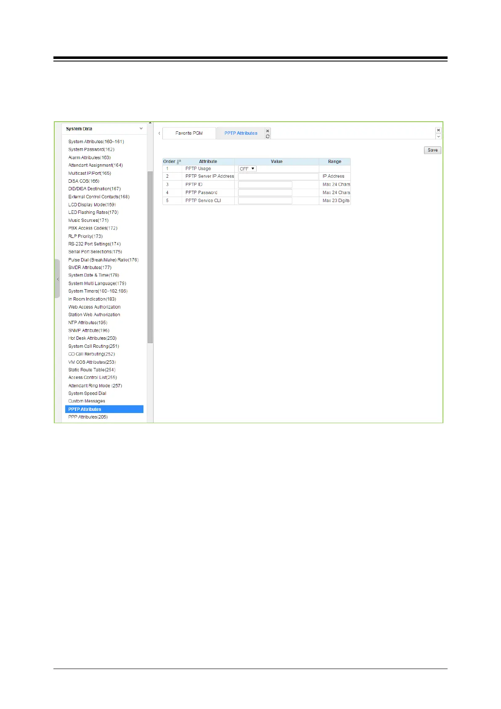
Task: Open CO Call Rerouting(252)
Action: (x=91, y=354)
